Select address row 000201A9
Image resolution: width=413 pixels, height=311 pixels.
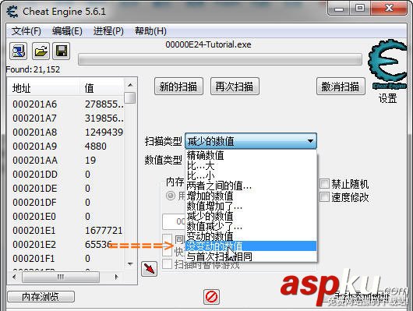pyautogui.click(x=66, y=146)
